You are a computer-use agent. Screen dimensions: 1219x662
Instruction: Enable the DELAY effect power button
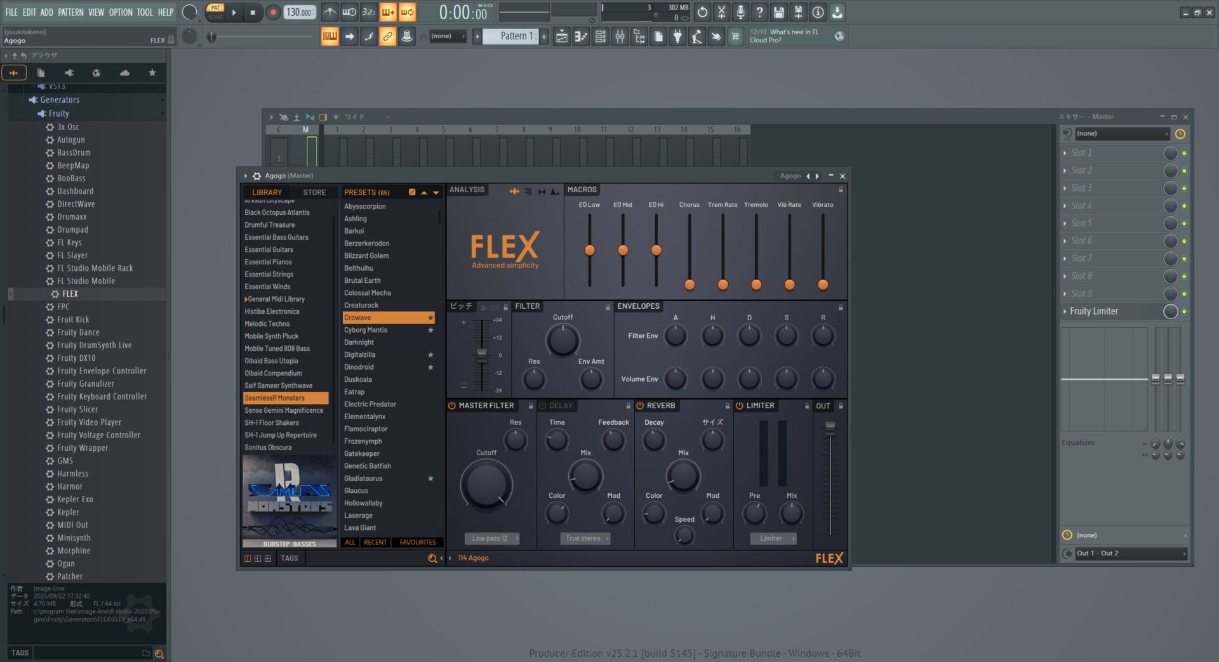tap(543, 406)
